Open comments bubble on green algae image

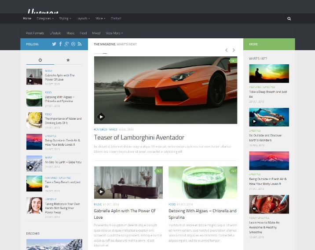coord(233,171)
